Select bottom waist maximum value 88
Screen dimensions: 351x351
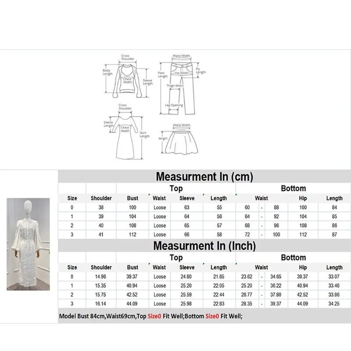coord(276,208)
